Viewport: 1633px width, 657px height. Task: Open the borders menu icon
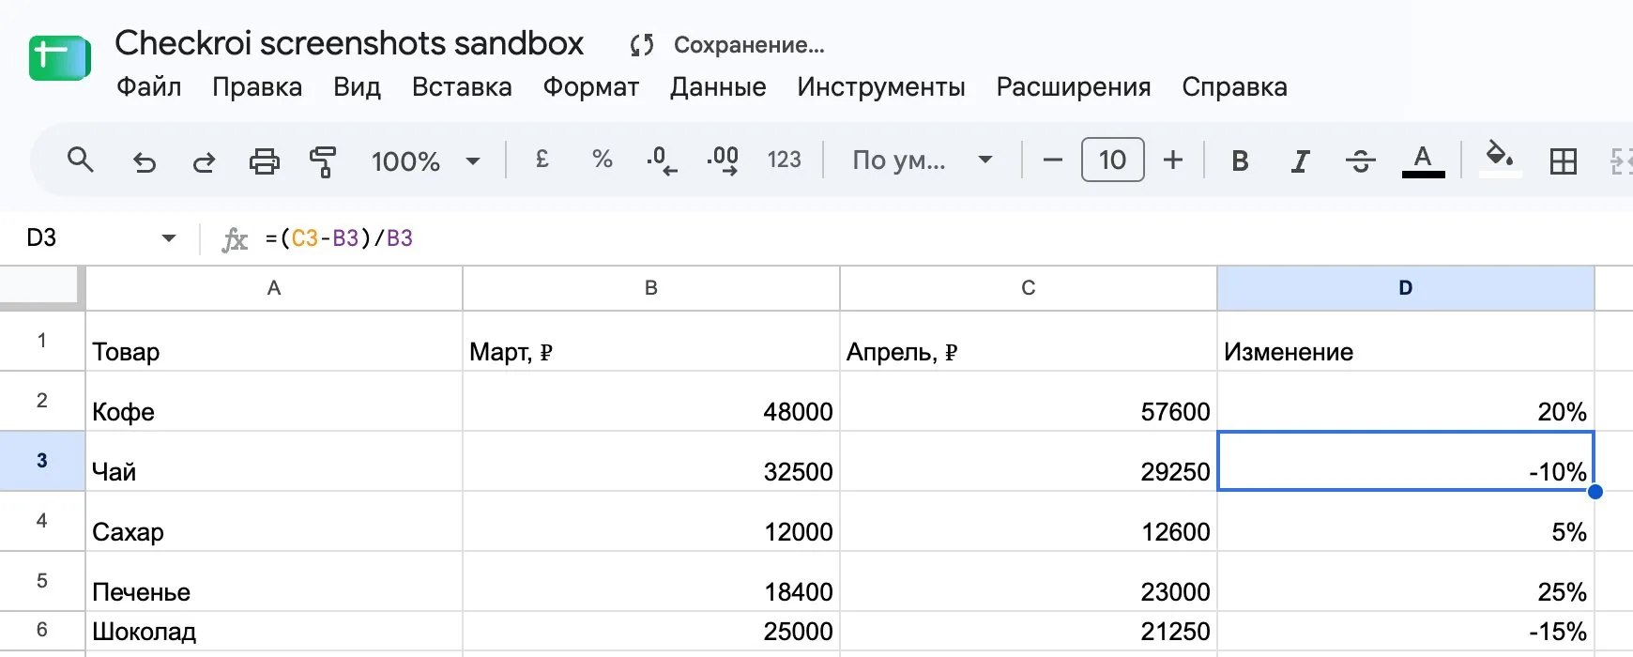tap(1564, 161)
